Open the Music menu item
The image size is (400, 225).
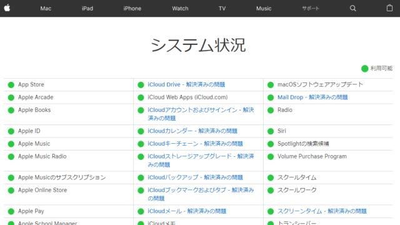[264, 8]
